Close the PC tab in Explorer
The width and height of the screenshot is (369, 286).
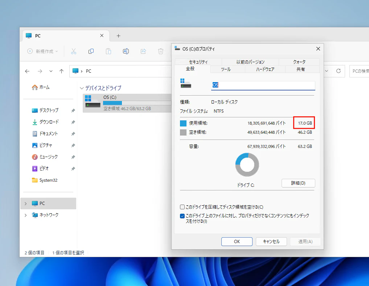(102, 36)
